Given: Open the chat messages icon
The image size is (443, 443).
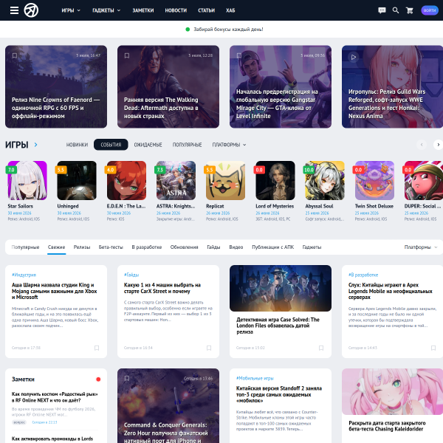Looking at the screenshot, I should tap(382, 10).
